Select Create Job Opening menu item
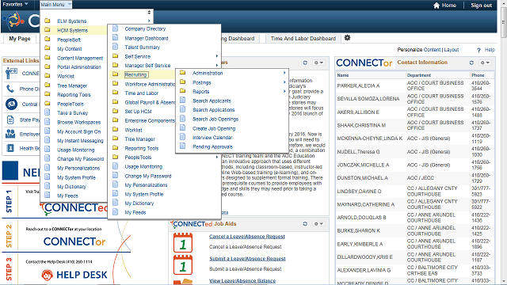Screen dimensions: 507x285 [214, 128]
